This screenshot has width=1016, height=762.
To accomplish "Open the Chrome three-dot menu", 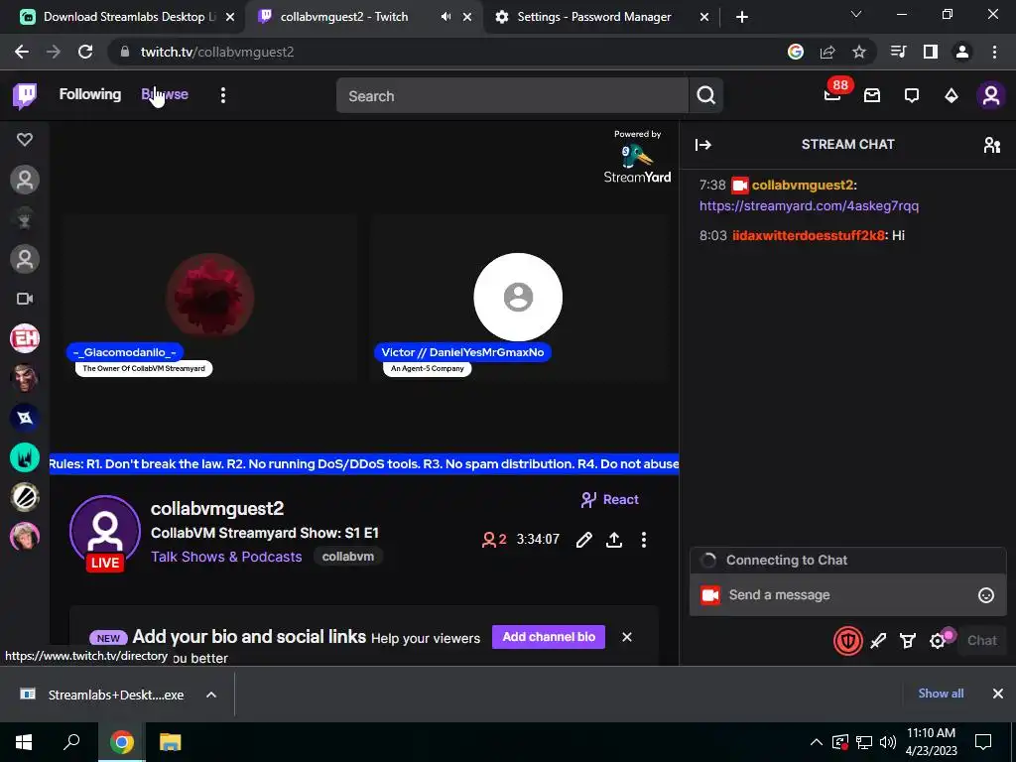I will pos(994,52).
